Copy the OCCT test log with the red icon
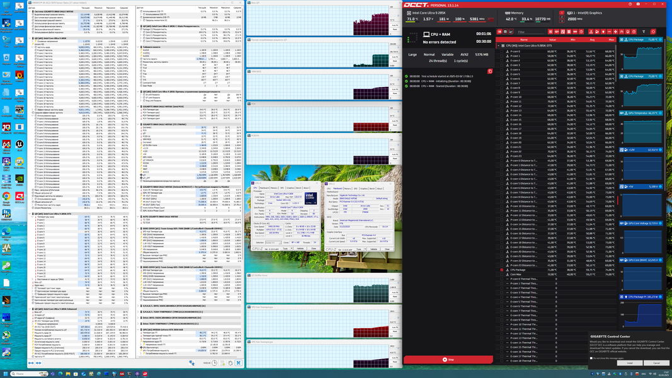The image size is (672, 378). point(490,71)
